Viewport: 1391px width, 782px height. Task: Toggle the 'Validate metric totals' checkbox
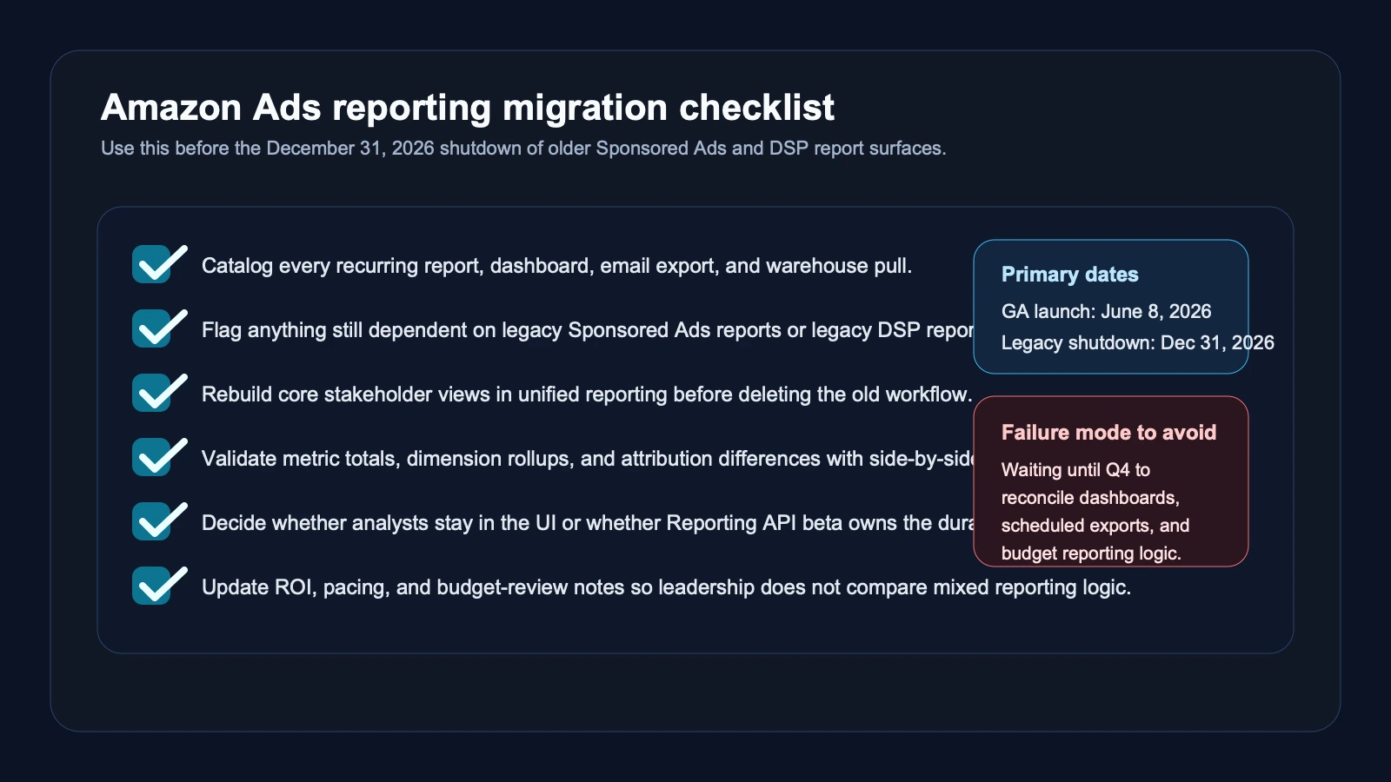(152, 458)
